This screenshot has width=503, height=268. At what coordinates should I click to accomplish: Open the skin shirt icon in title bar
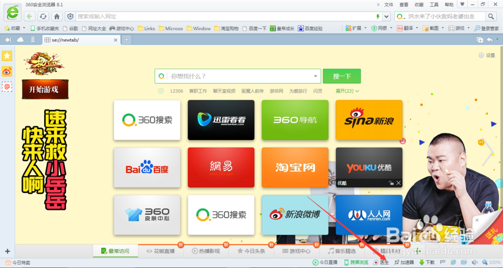(x=462, y=4)
